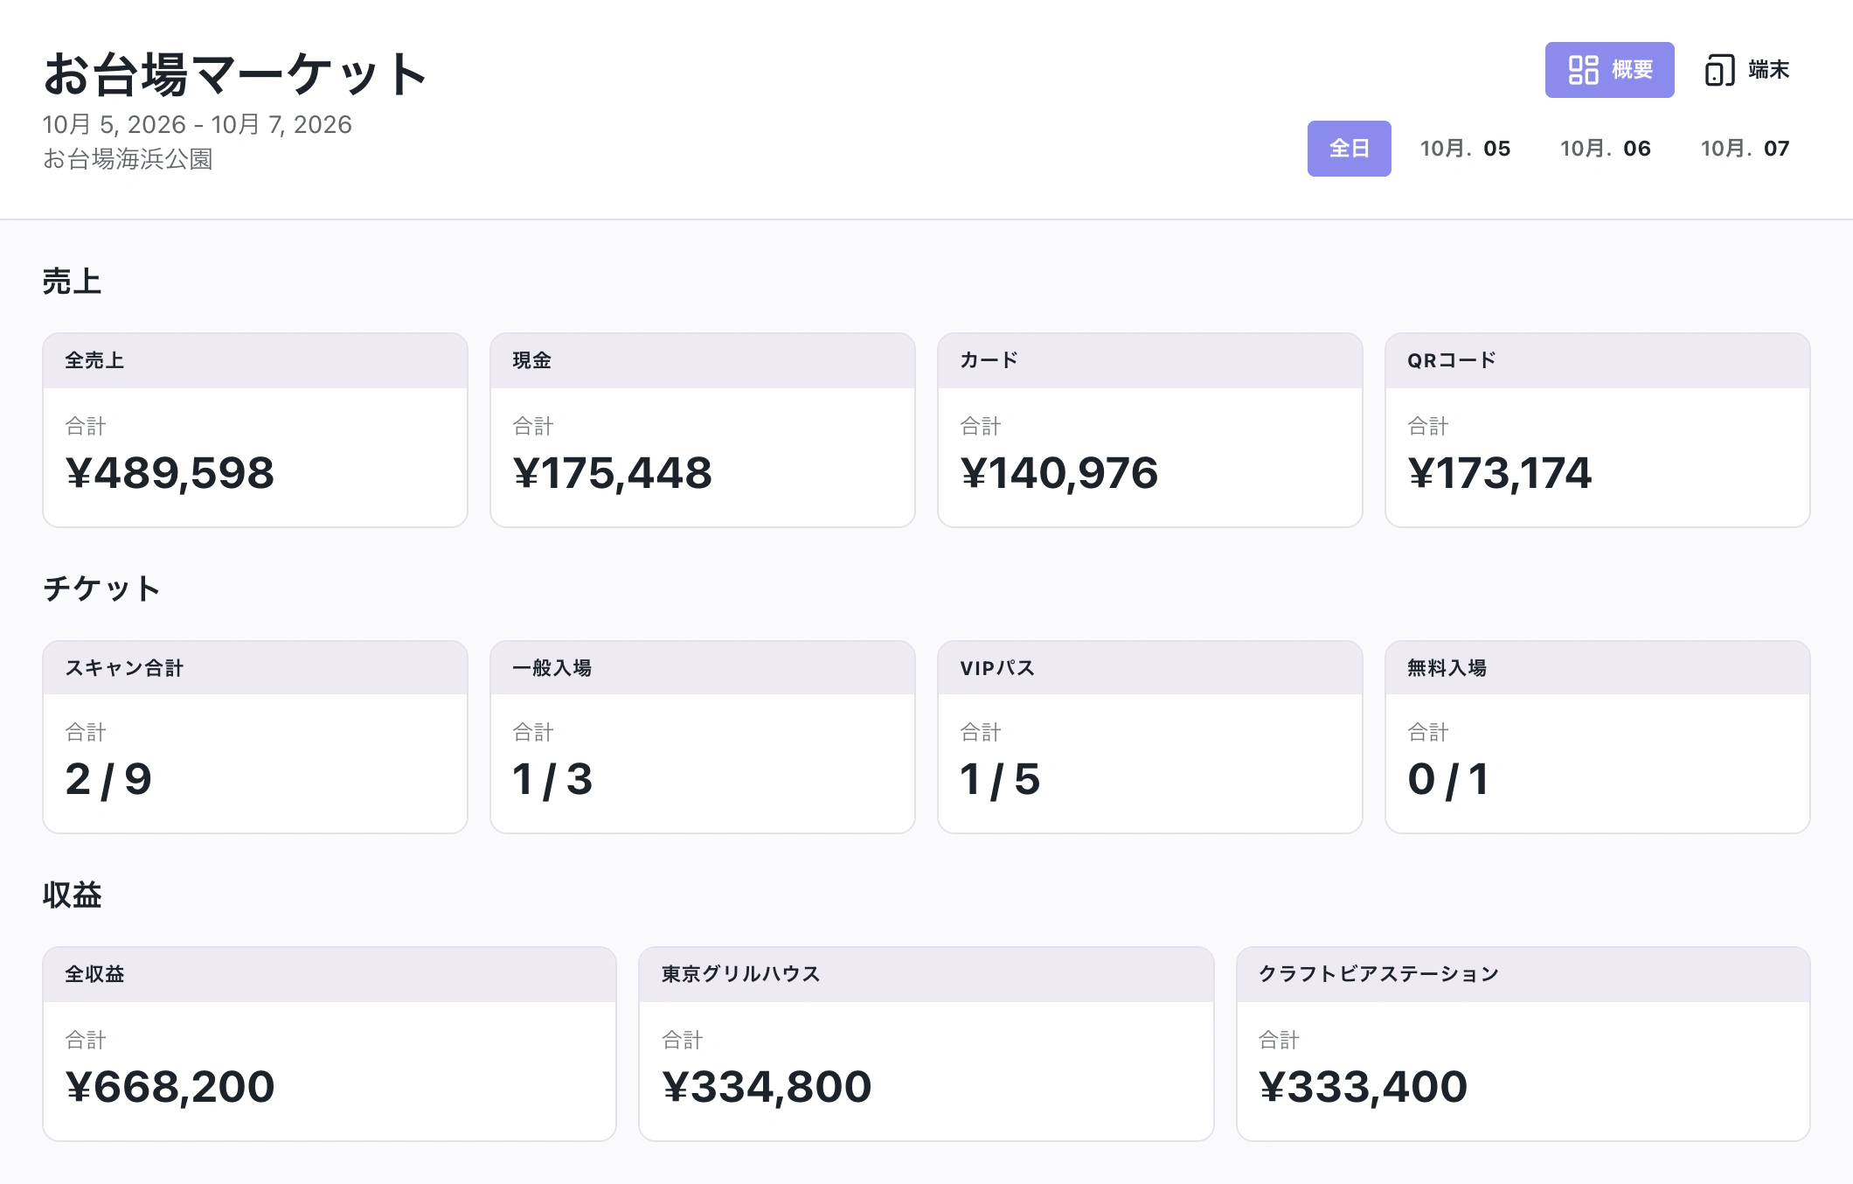Filter by 10月. 06

pos(1605,149)
